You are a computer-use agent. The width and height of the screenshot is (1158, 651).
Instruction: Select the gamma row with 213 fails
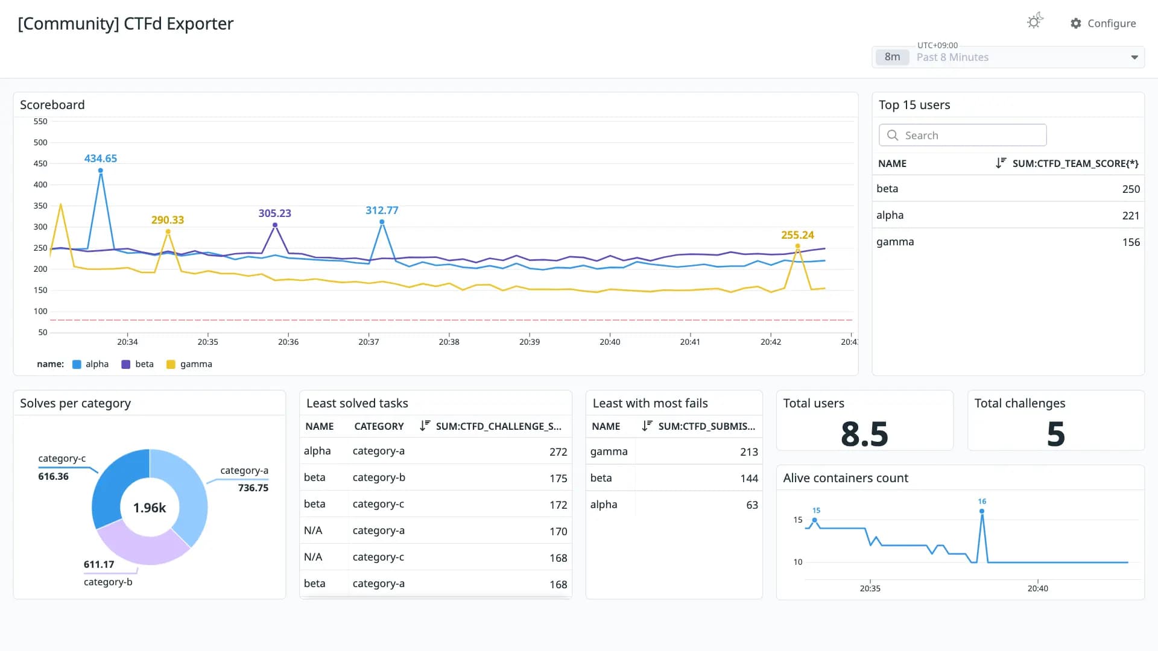(674, 451)
